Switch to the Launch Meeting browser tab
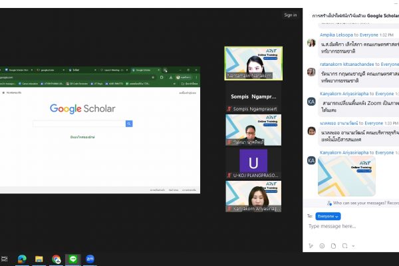The height and width of the screenshot is (266, 399). (x=114, y=70)
